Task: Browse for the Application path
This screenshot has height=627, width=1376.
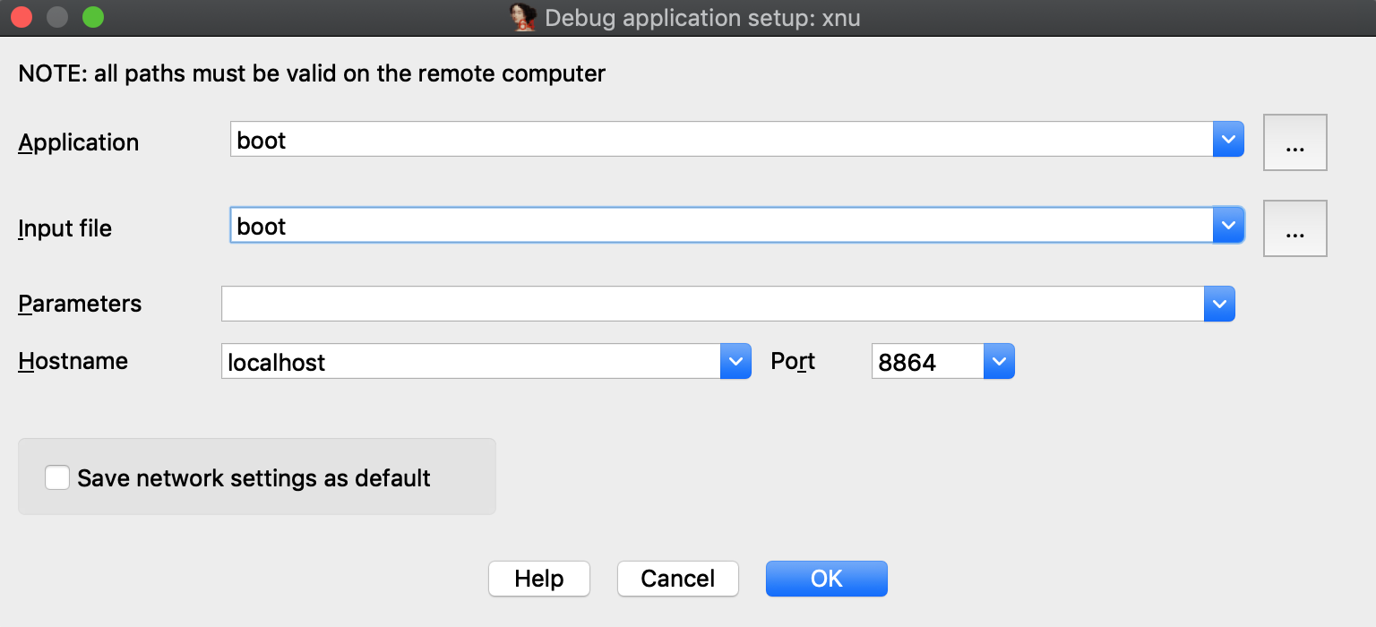Action: click(x=1294, y=142)
